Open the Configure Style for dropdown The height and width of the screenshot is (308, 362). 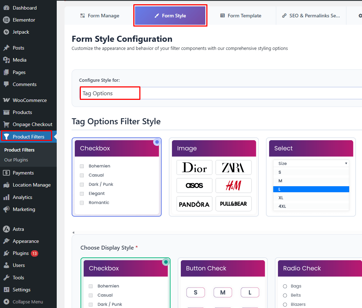(x=221, y=93)
